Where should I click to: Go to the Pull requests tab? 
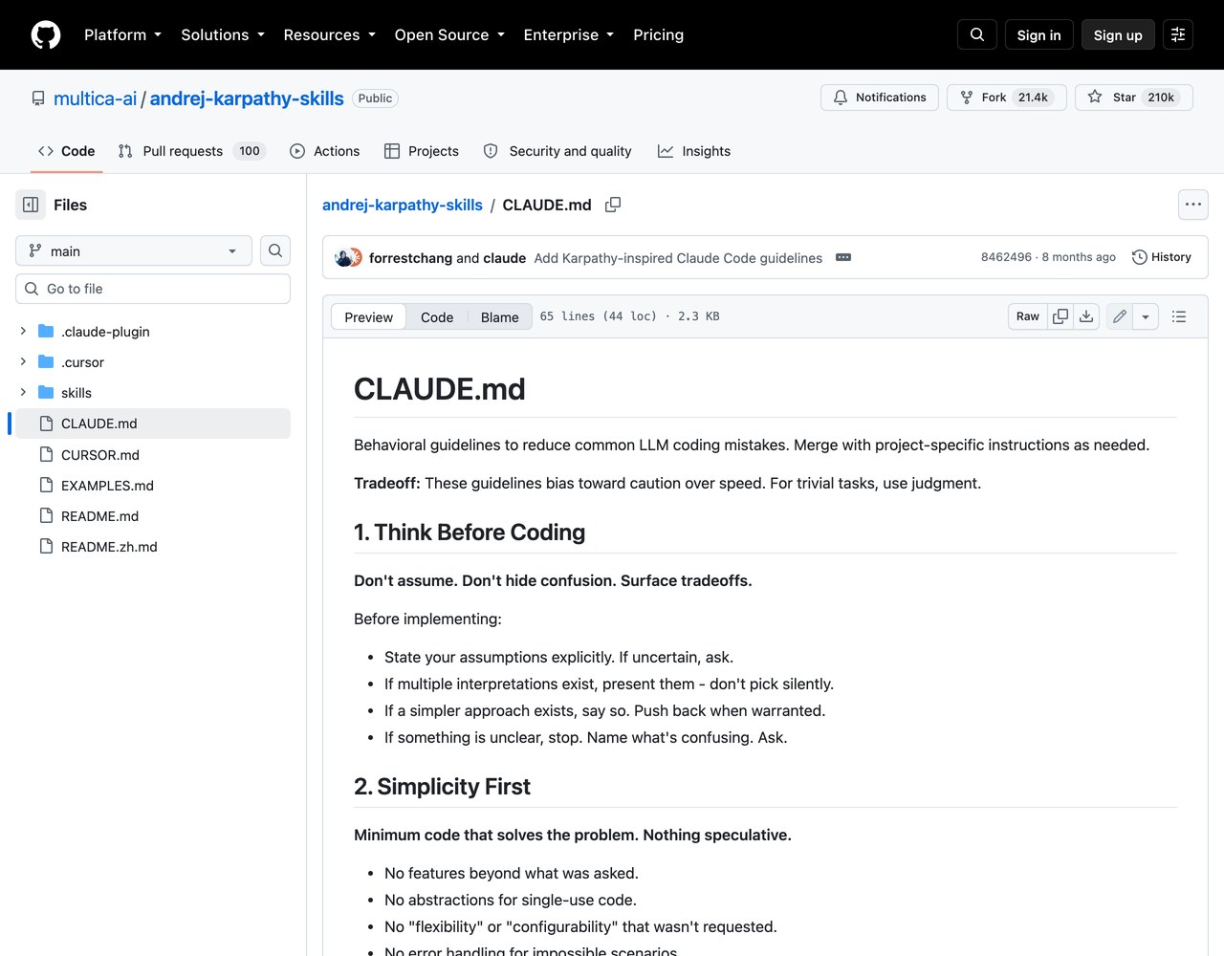point(191,151)
